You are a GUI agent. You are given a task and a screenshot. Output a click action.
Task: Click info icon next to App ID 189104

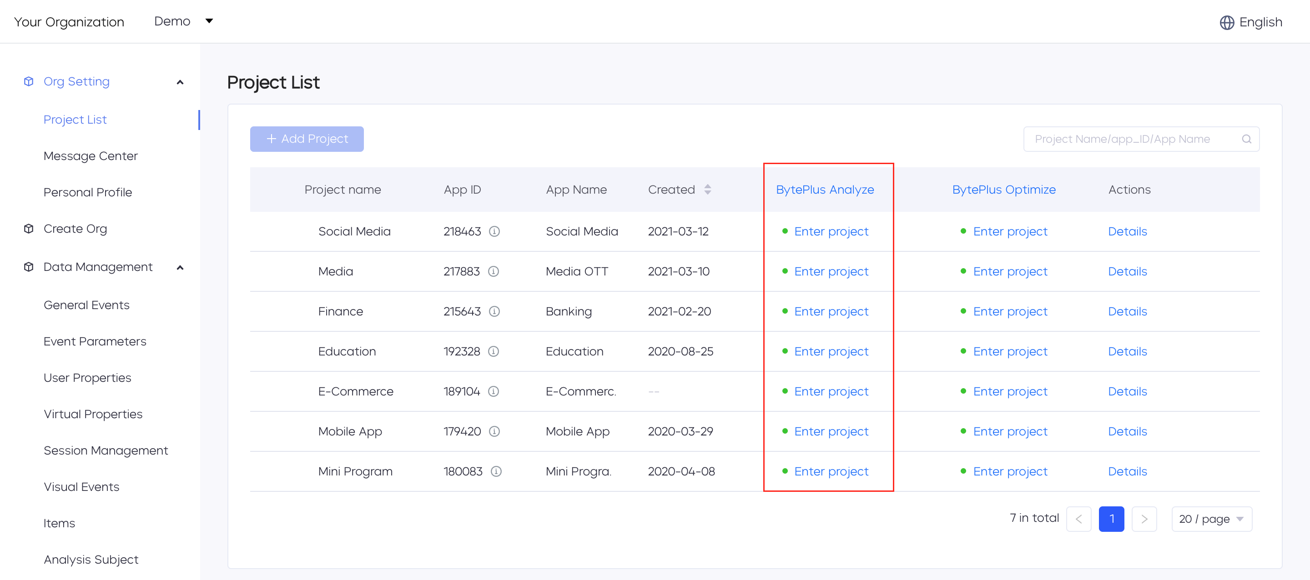coord(493,391)
